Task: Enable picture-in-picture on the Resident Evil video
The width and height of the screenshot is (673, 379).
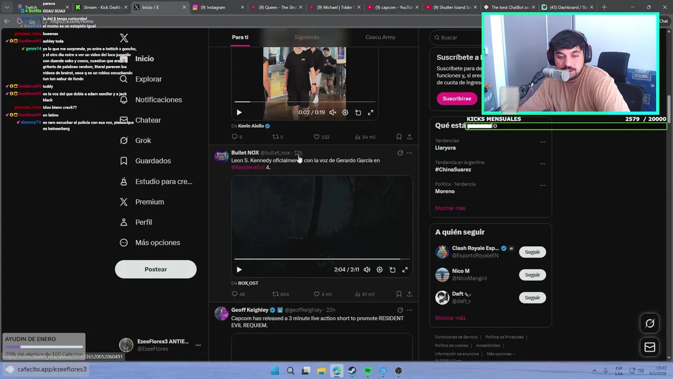Action: point(392,270)
